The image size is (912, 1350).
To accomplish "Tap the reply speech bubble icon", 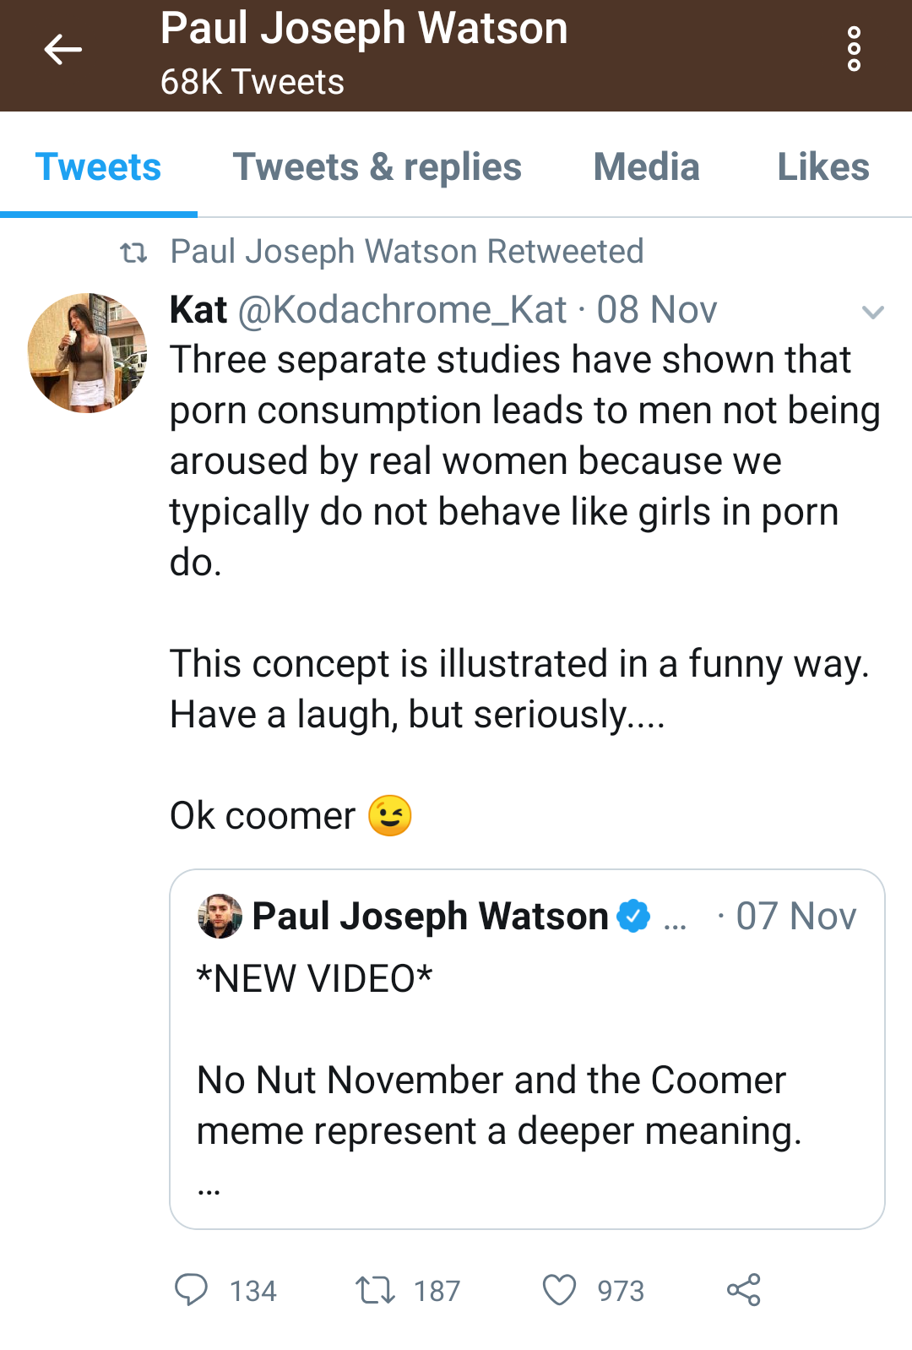I will (x=191, y=1290).
